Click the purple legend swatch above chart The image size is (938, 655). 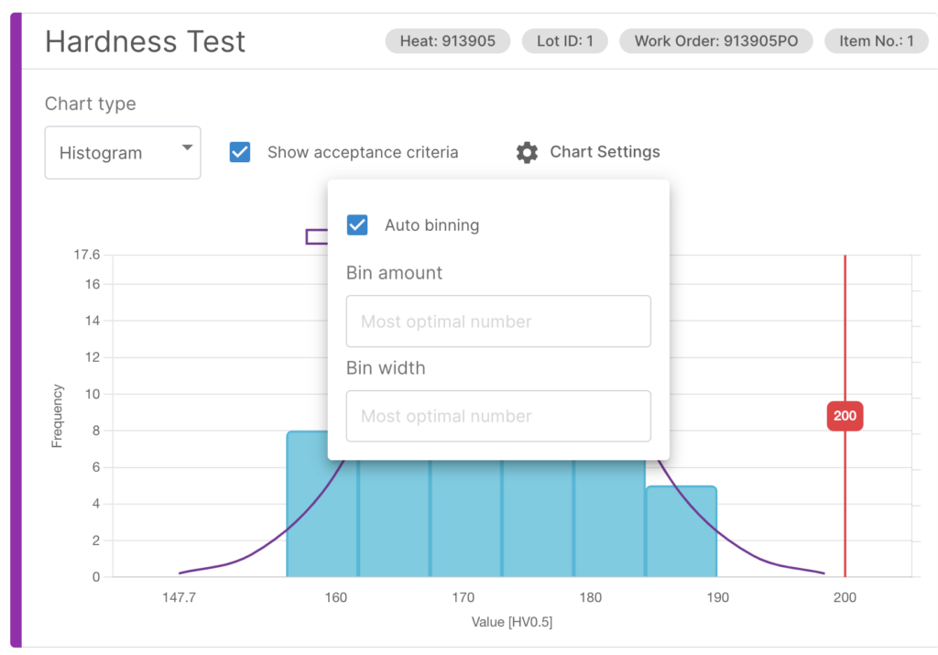tap(316, 237)
